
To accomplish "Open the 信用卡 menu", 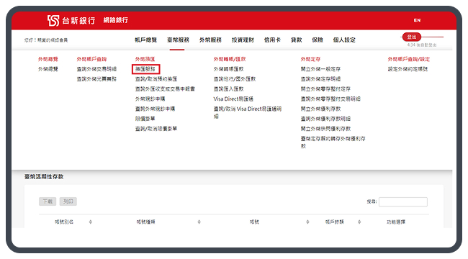I will coord(272,40).
